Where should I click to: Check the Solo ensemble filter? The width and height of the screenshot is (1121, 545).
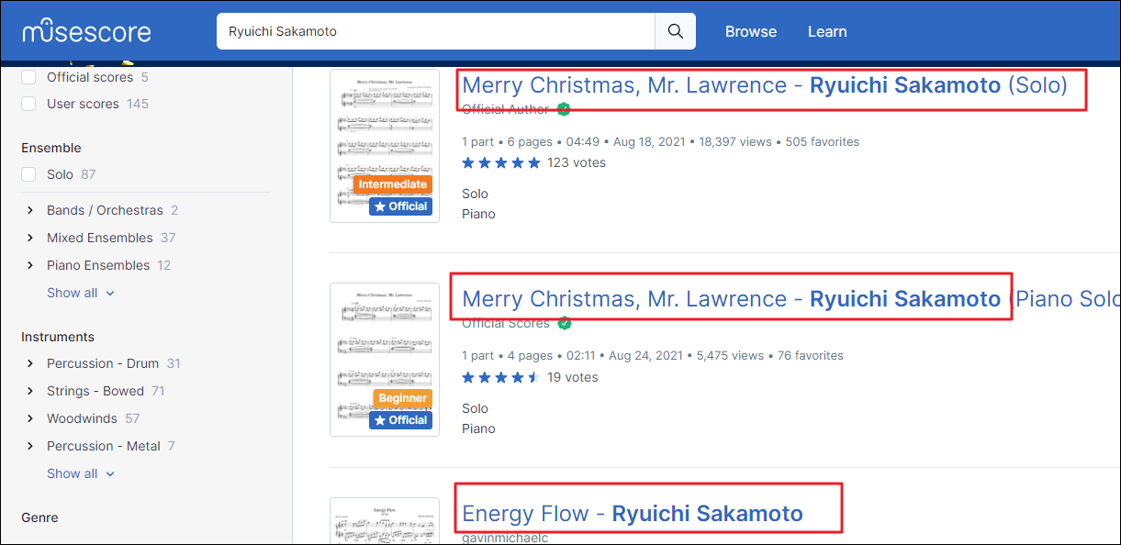pos(28,174)
